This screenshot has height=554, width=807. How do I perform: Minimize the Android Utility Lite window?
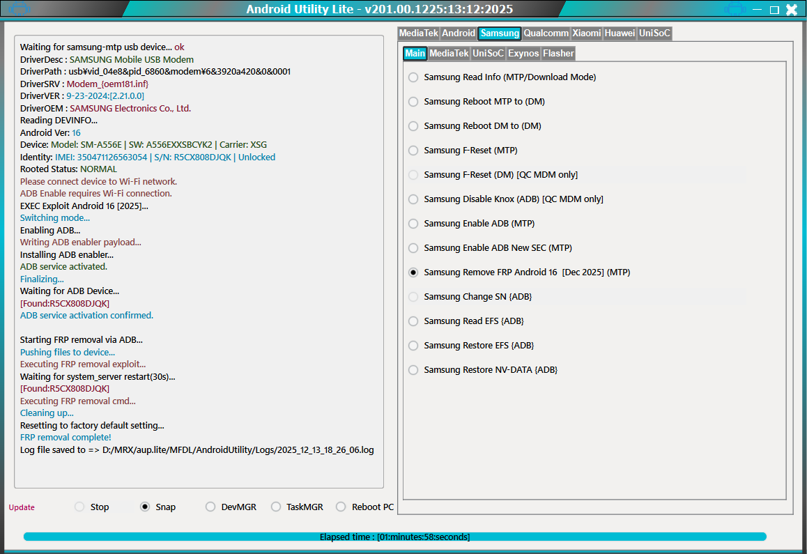point(758,10)
